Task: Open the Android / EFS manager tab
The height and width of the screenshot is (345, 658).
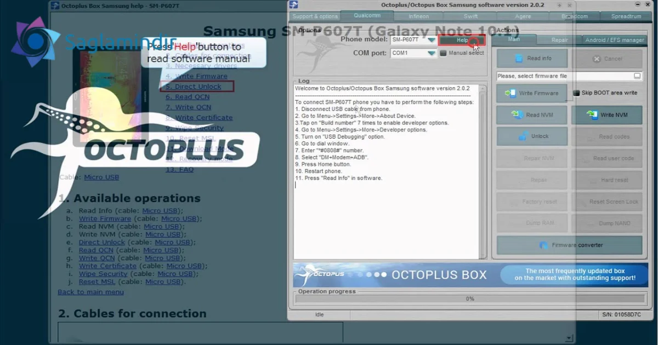Action: tap(615, 40)
